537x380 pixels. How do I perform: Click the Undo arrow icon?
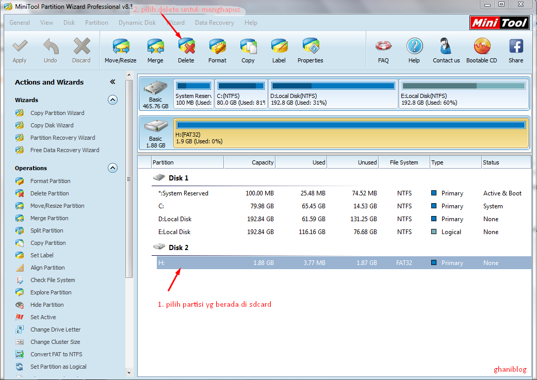[51, 46]
